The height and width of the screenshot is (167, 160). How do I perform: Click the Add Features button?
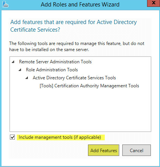[x=104, y=150]
